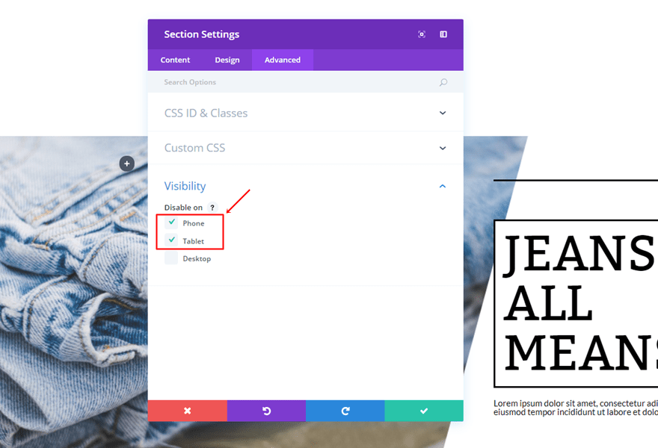
Task: Check the Desktop checkbox
Action: [171, 258]
